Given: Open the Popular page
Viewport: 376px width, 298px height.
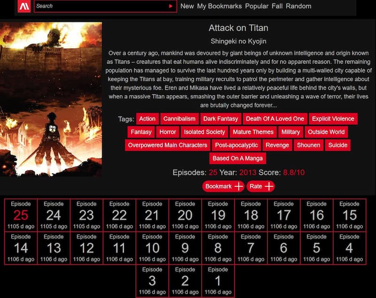Looking at the screenshot, I should coord(257,6).
